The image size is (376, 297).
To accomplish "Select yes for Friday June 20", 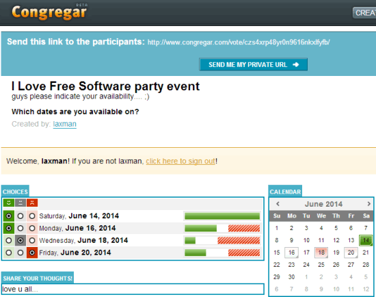I will tap(9, 253).
